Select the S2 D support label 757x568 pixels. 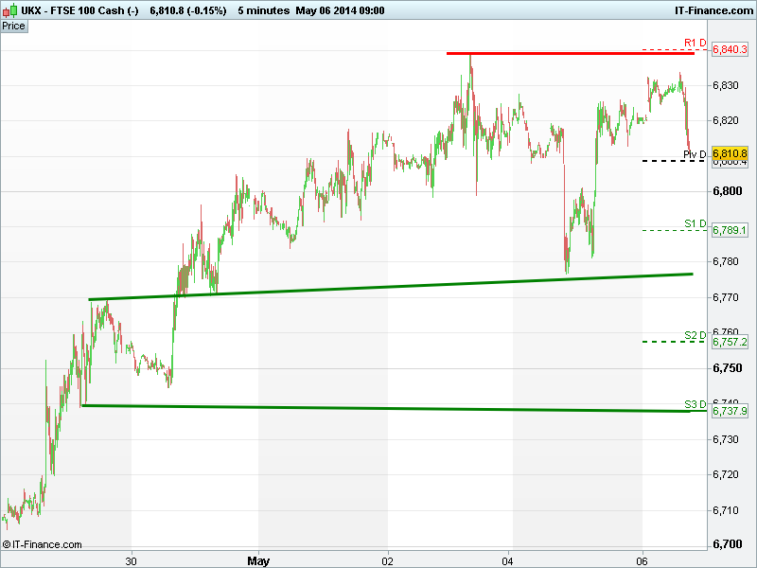point(695,335)
